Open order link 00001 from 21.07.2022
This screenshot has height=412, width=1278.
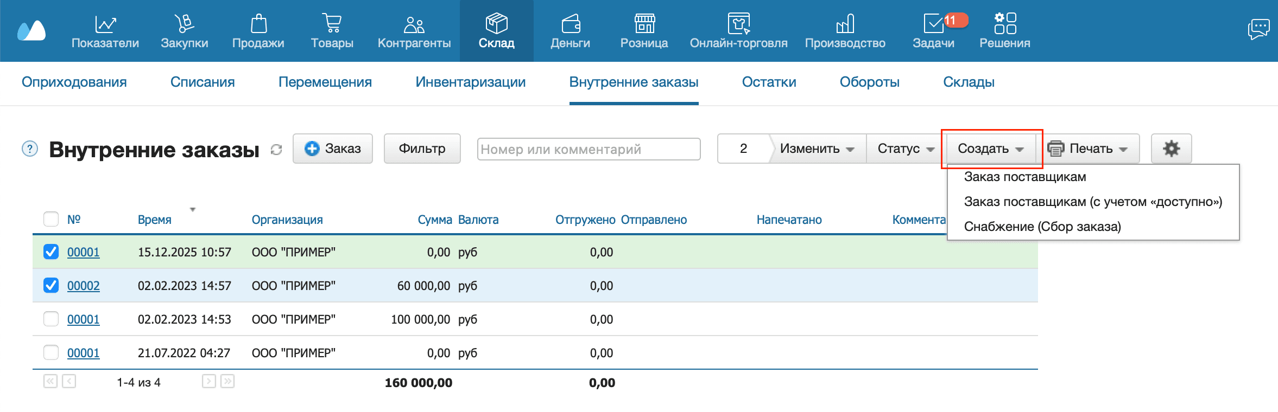coord(84,353)
